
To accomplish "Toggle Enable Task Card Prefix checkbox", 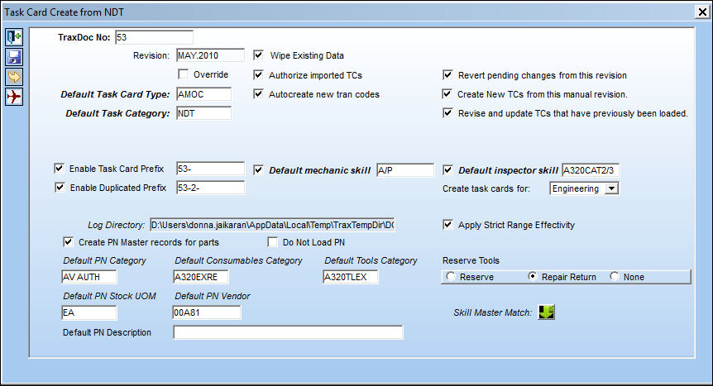I will (x=59, y=169).
